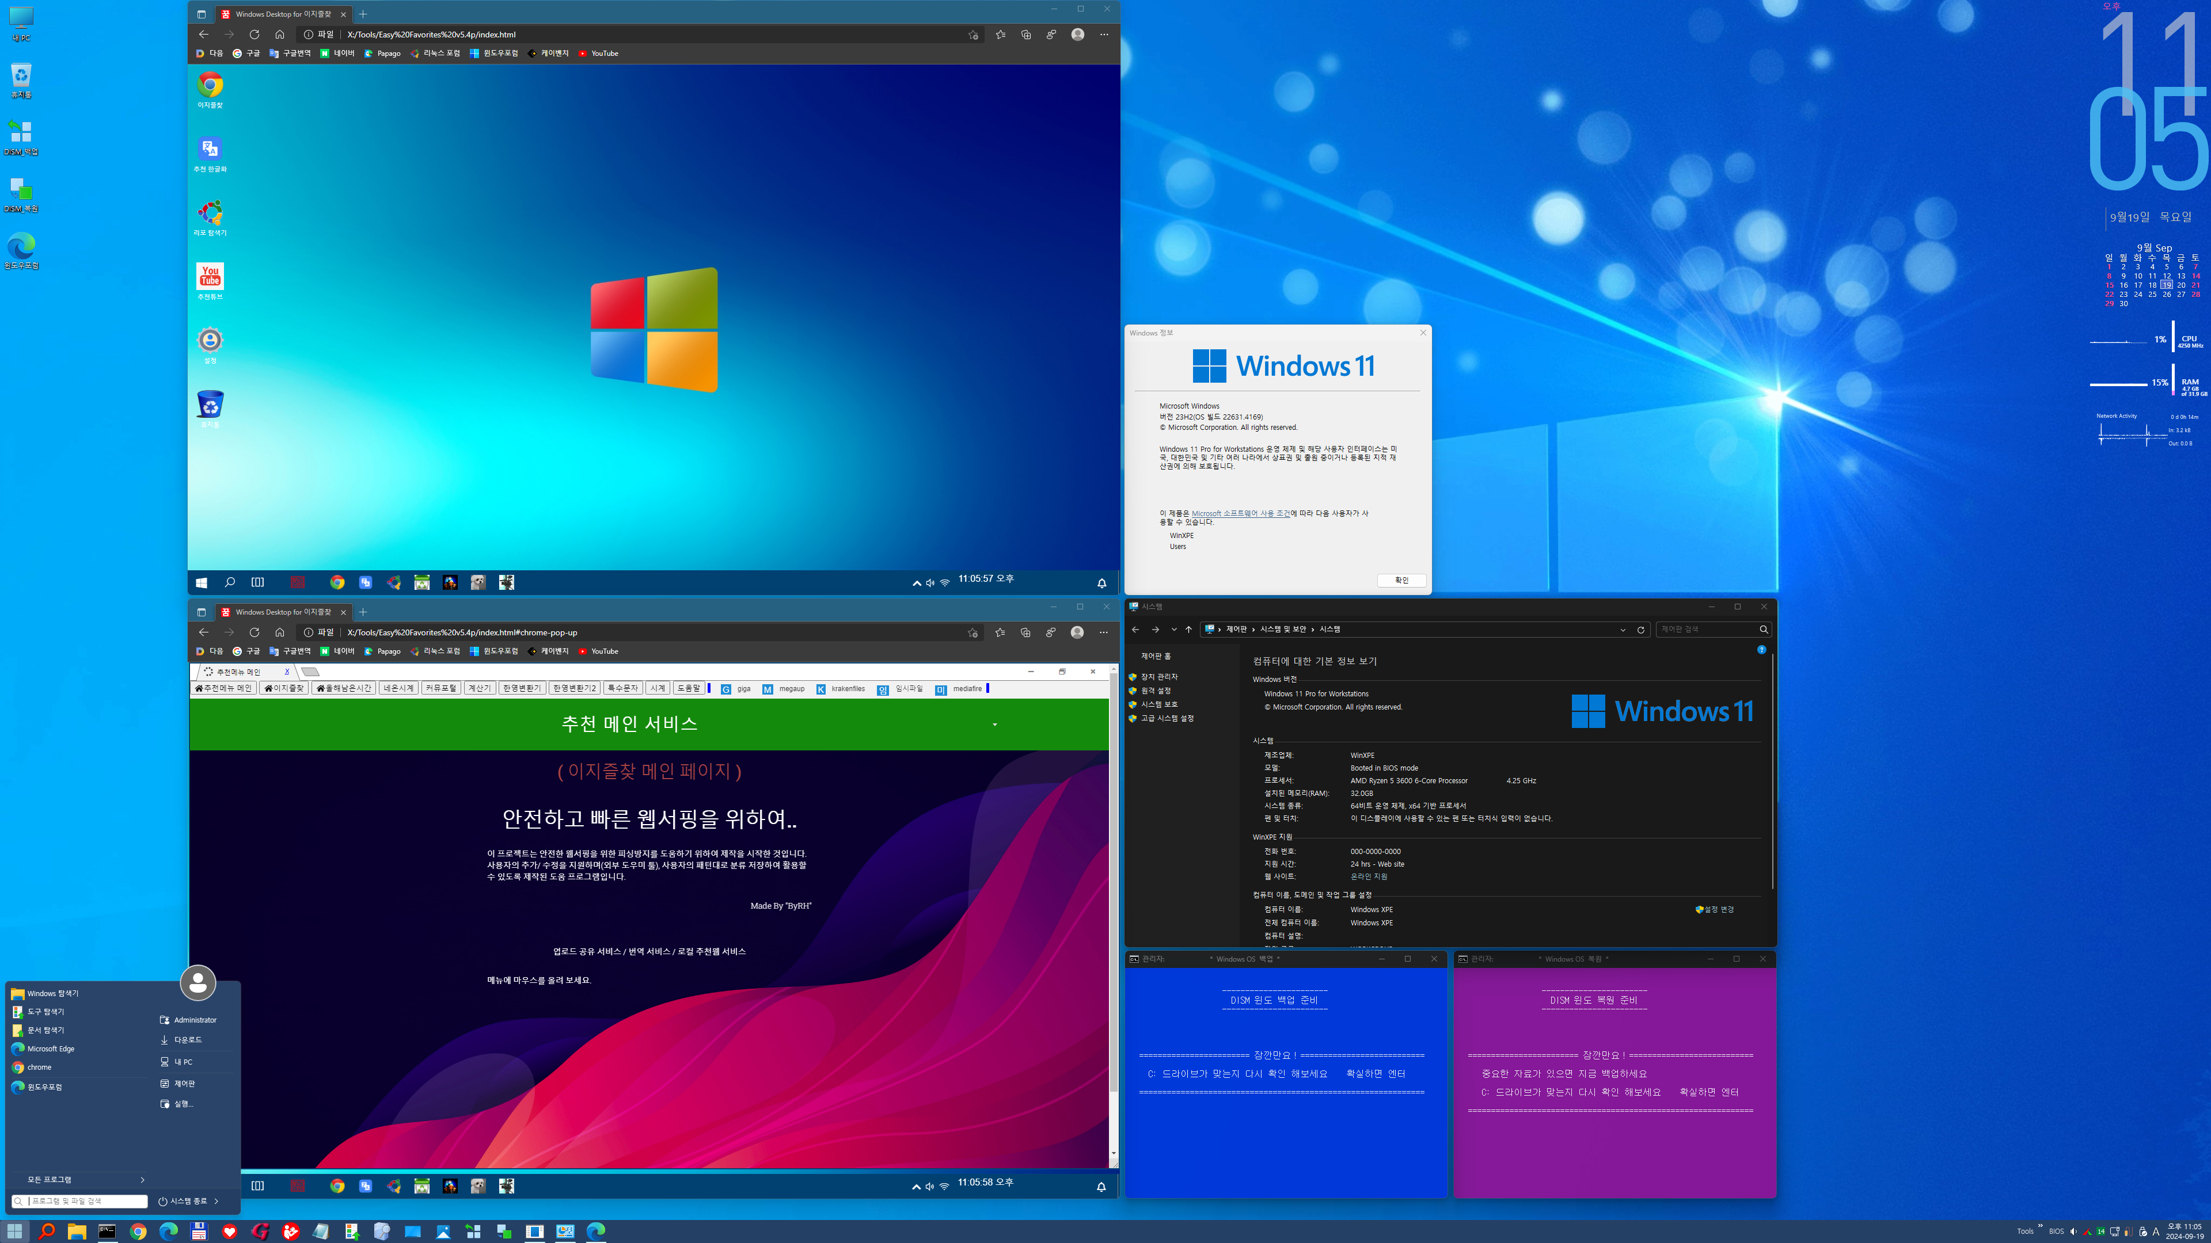Open 내 PC desktop icon
2211x1243 pixels.
[21, 24]
